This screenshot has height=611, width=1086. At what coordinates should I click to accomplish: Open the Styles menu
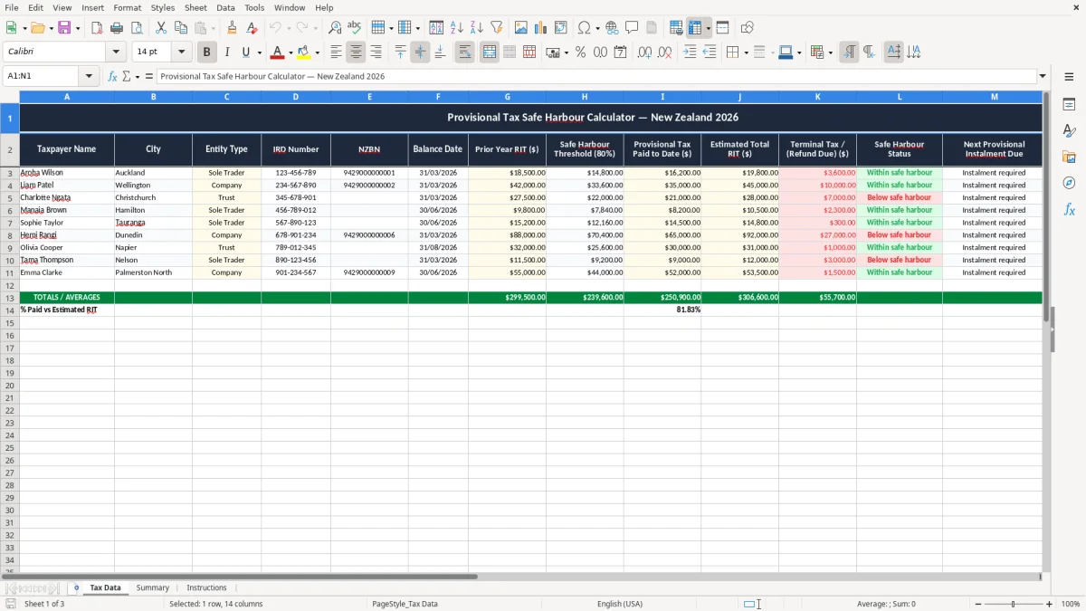(x=163, y=7)
